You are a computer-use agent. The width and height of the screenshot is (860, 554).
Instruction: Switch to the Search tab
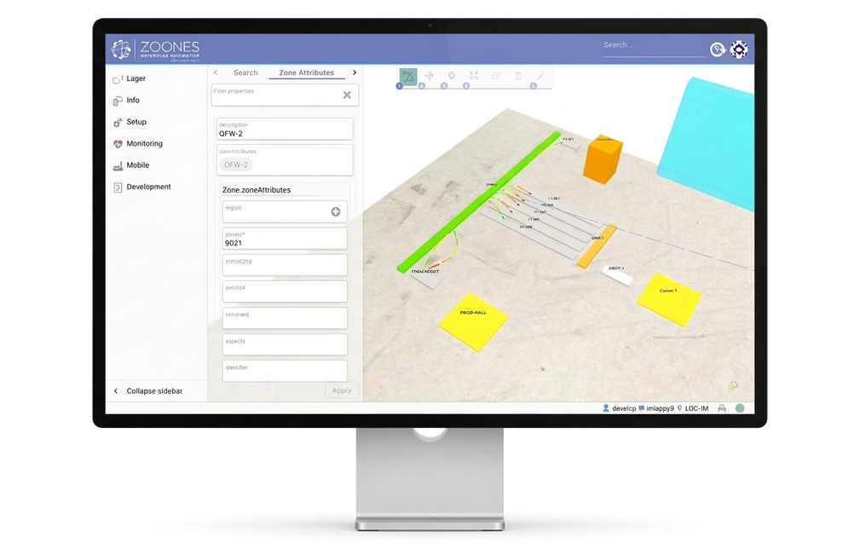[x=245, y=72]
